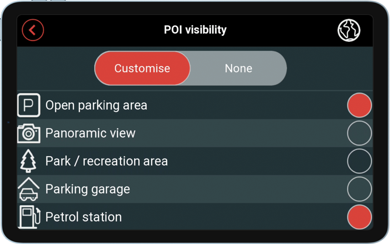This screenshot has width=390, height=244.
Task: Open the globe map icon
Action: [x=349, y=30]
